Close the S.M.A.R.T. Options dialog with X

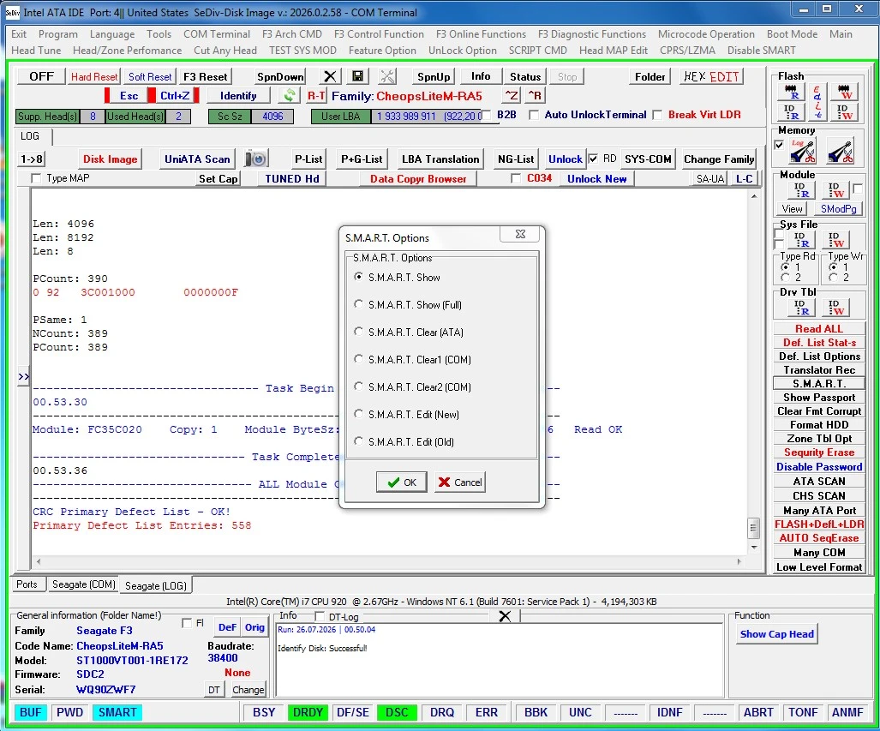pyautogui.click(x=520, y=234)
